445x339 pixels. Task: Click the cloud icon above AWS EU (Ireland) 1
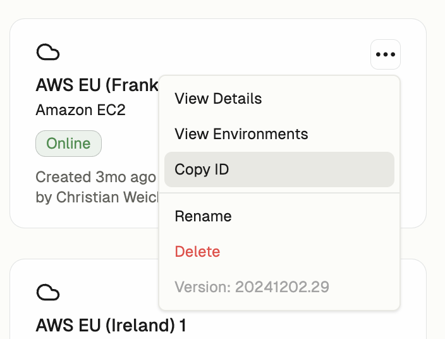(x=48, y=292)
